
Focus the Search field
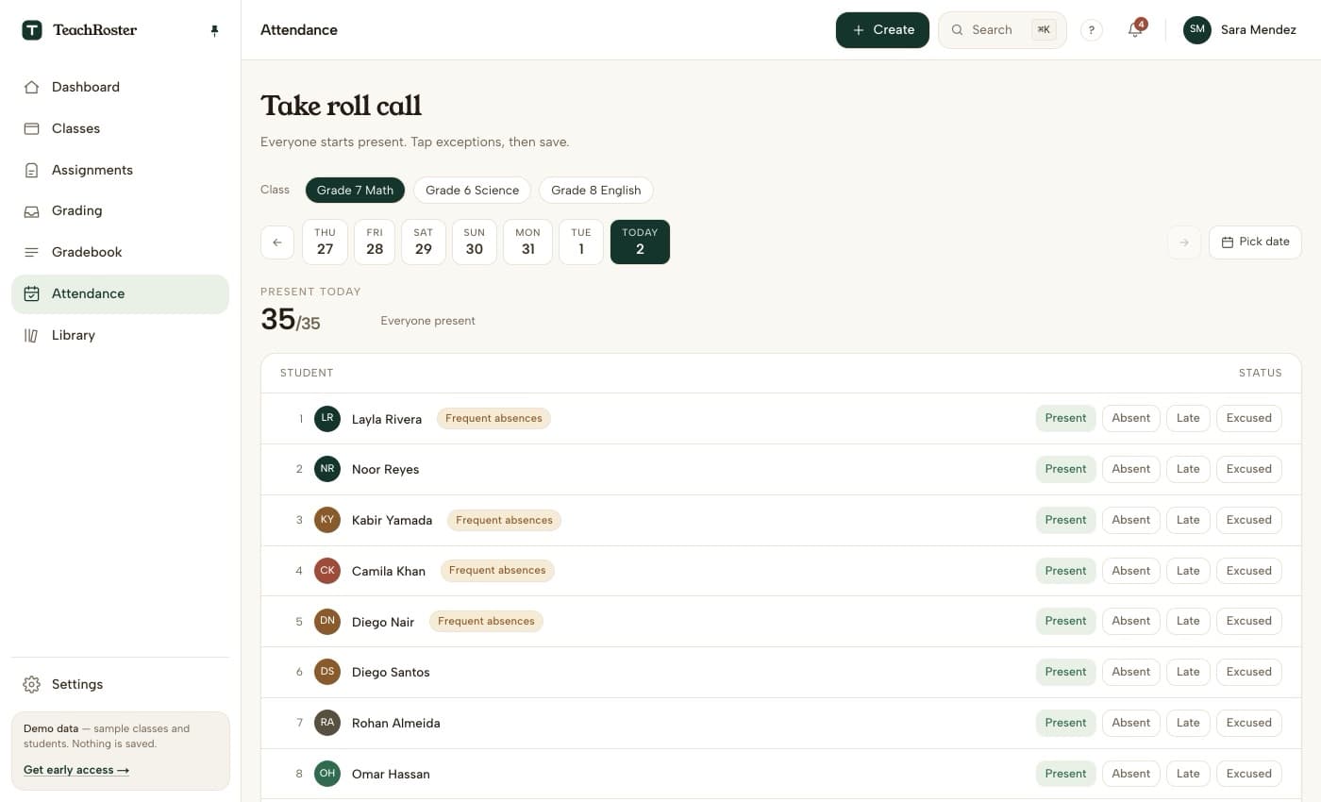pyautogui.click(x=1002, y=30)
